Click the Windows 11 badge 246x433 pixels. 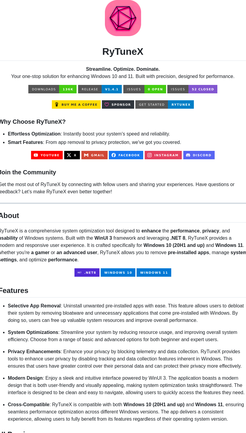(154, 273)
